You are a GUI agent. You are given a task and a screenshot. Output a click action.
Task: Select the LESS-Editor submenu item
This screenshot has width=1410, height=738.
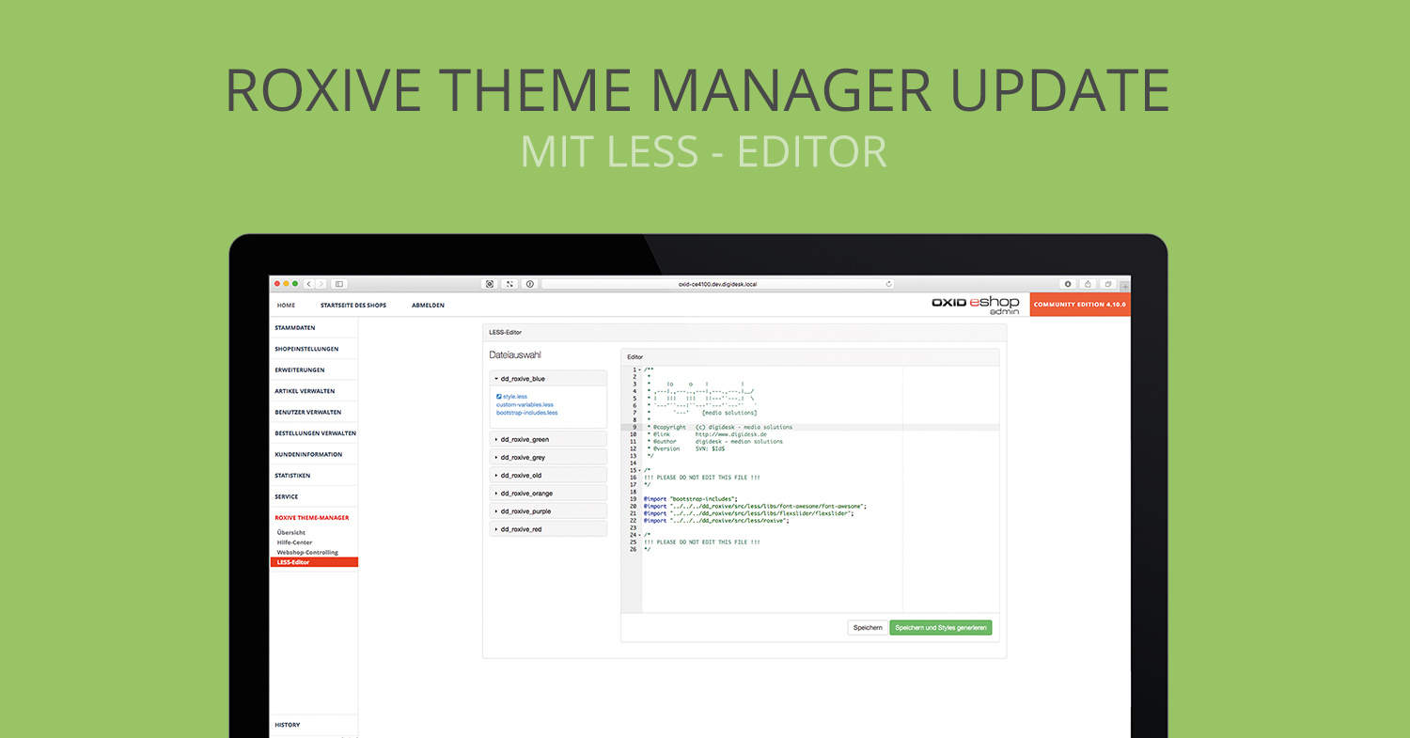click(313, 562)
